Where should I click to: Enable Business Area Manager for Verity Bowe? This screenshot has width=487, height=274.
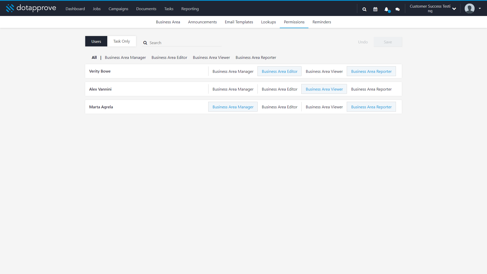click(233, 71)
